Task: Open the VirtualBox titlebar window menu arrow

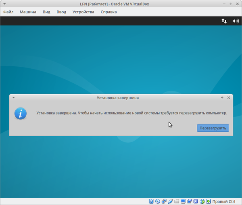Action: [4, 4]
